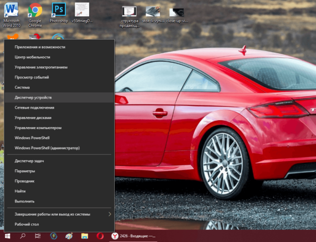Select the 'структура продающ...' desktop file

[130, 17]
